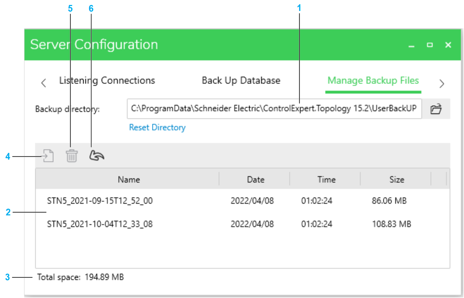Open the browse folder icon for backup directory
The height and width of the screenshot is (298, 464).
[436, 109]
